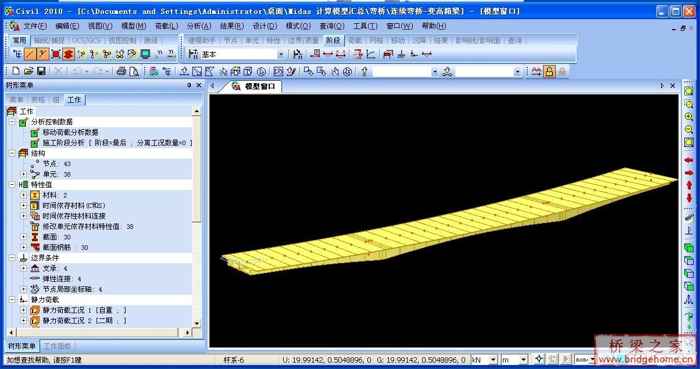The width and height of the screenshot is (700, 369).
Task: Click the document tab scroll-right arrow
Action: [x=662, y=86]
